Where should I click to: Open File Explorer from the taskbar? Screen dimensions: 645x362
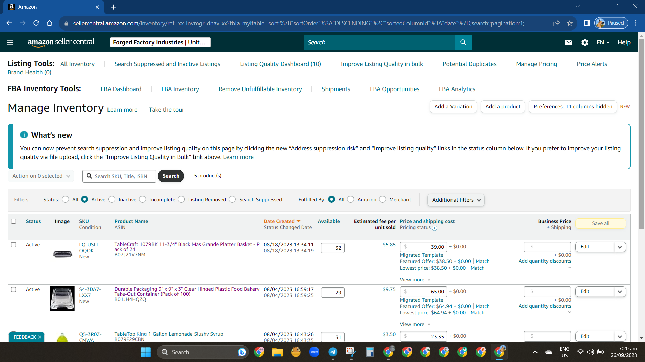(277, 352)
